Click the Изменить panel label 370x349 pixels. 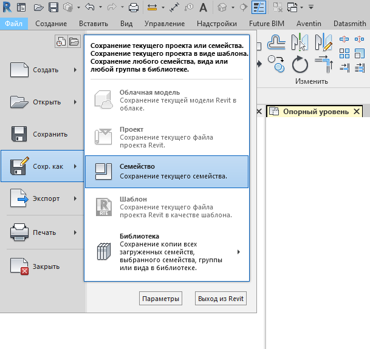[x=312, y=81]
